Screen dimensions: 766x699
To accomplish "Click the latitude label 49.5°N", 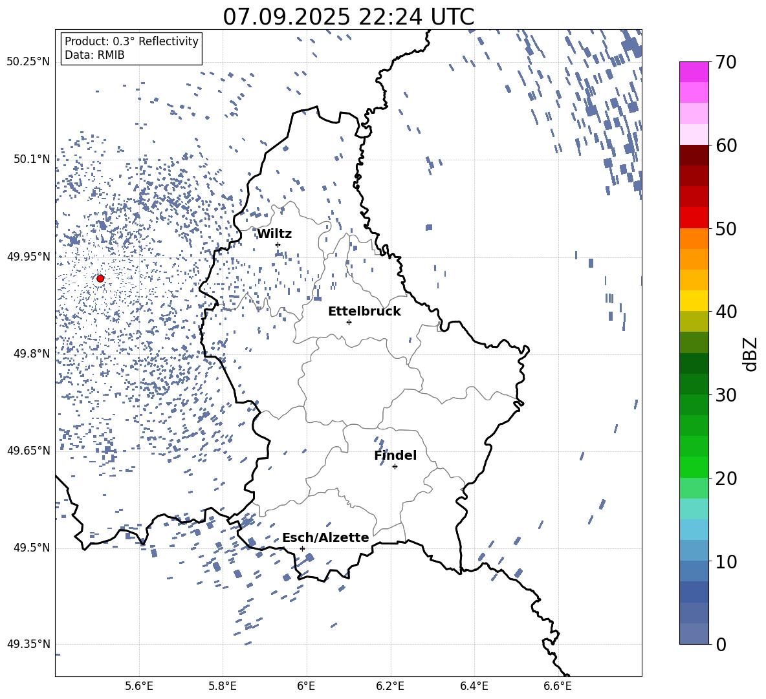I will tap(32, 548).
